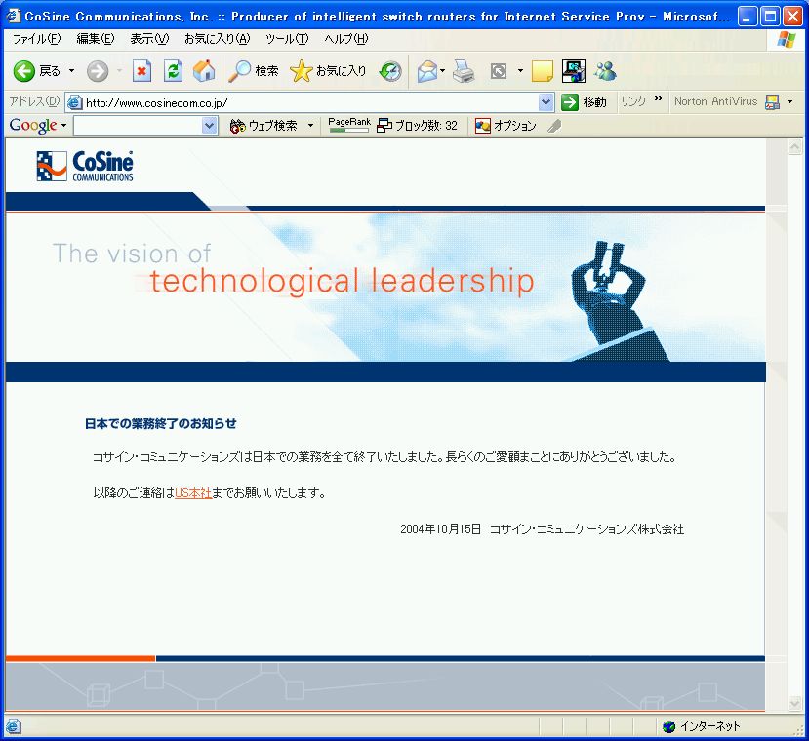Follow the US本社 link
This screenshot has width=809, height=741.
coord(193,493)
